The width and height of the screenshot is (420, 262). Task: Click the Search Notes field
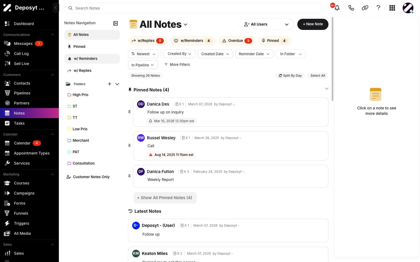pos(192,8)
